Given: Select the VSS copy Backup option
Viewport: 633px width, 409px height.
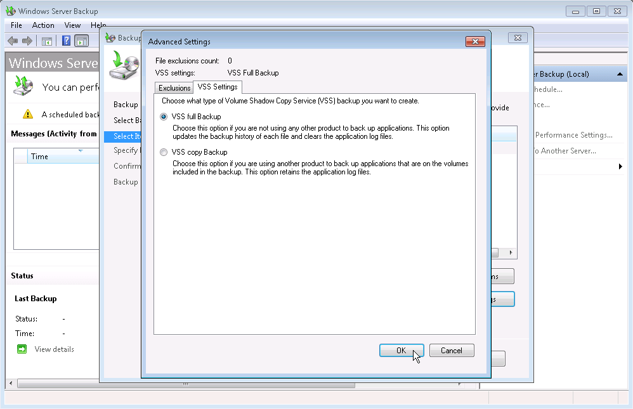Looking at the screenshot, I should pos(163,152).
